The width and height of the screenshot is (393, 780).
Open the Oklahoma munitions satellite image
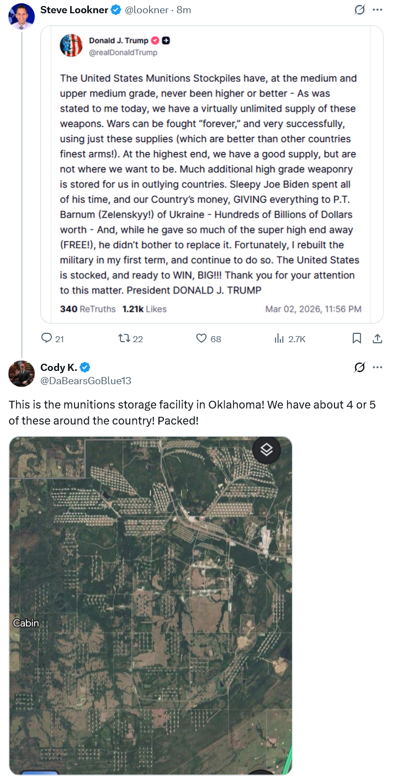coord(151,605)
